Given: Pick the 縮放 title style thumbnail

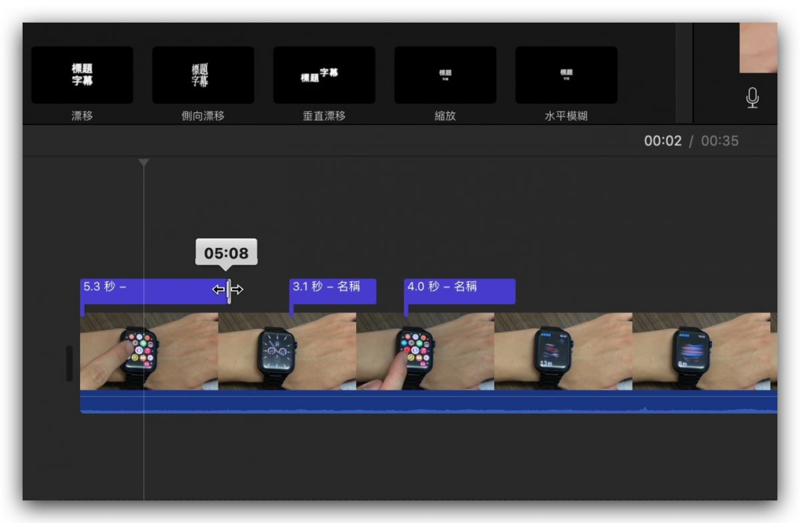Looking at the screenshot, I should click(x=445, y=75).
